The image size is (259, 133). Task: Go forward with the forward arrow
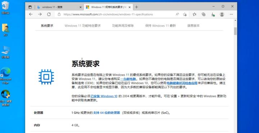[x=40, y=14]
